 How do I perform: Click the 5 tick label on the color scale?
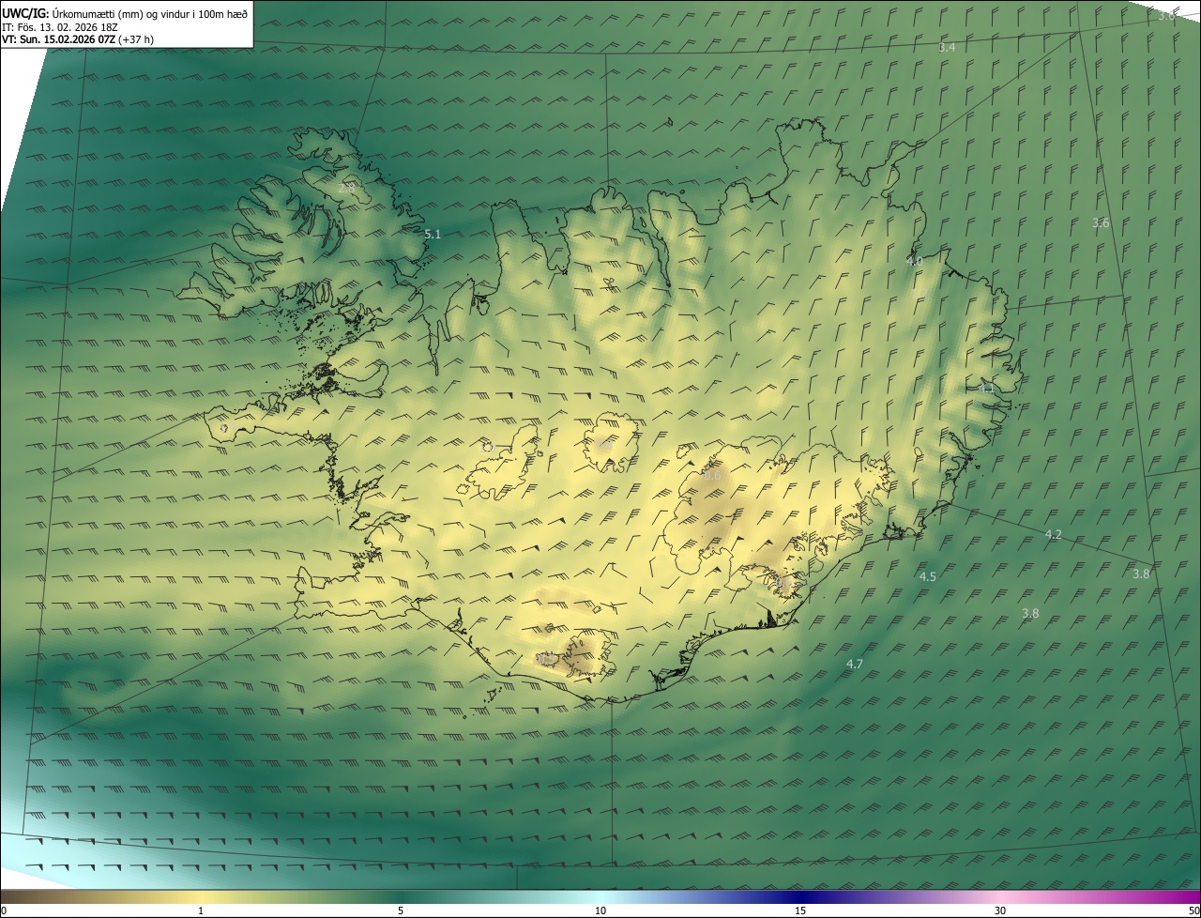coord(401,910)
